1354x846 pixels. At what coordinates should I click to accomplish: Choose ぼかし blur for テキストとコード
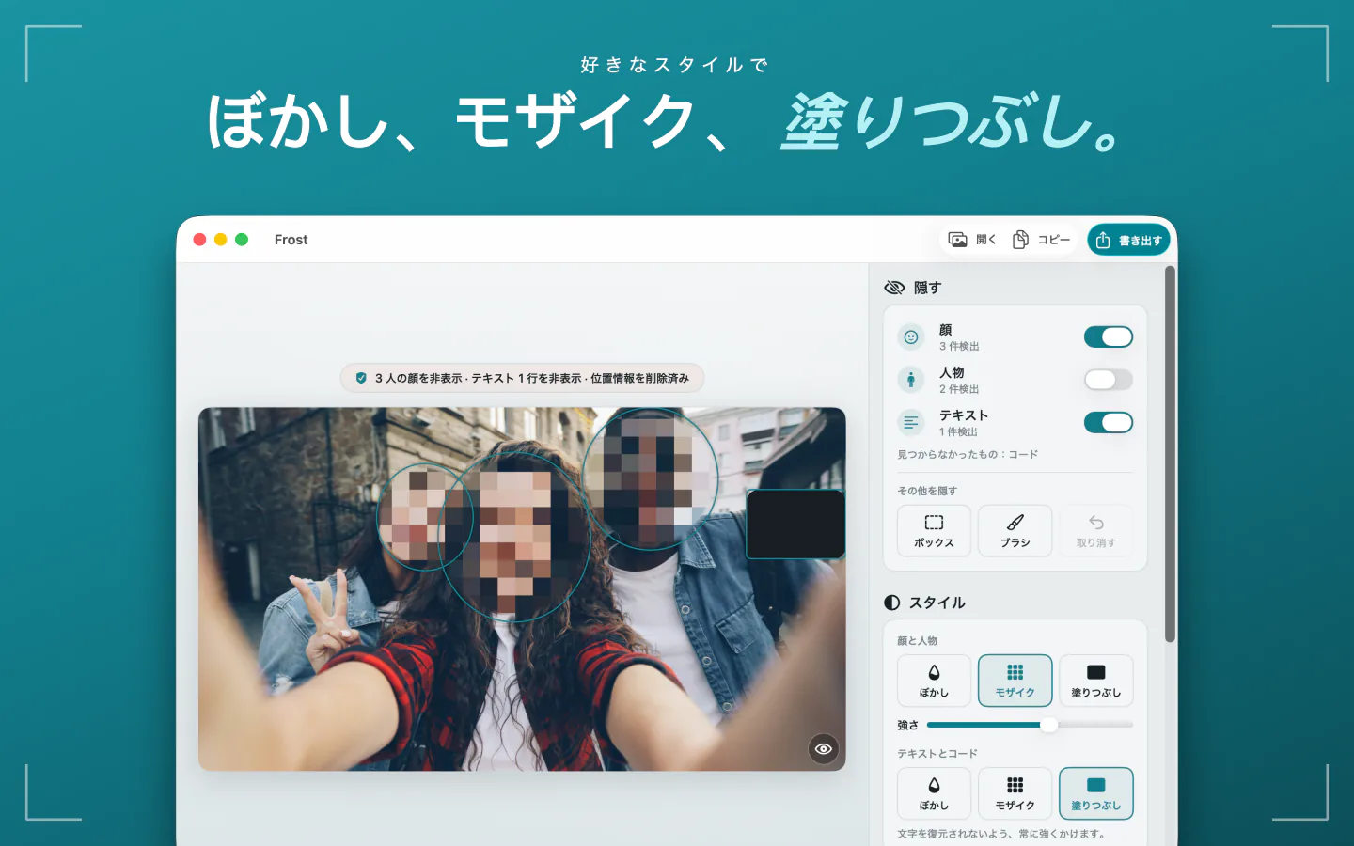pos(934,793)
